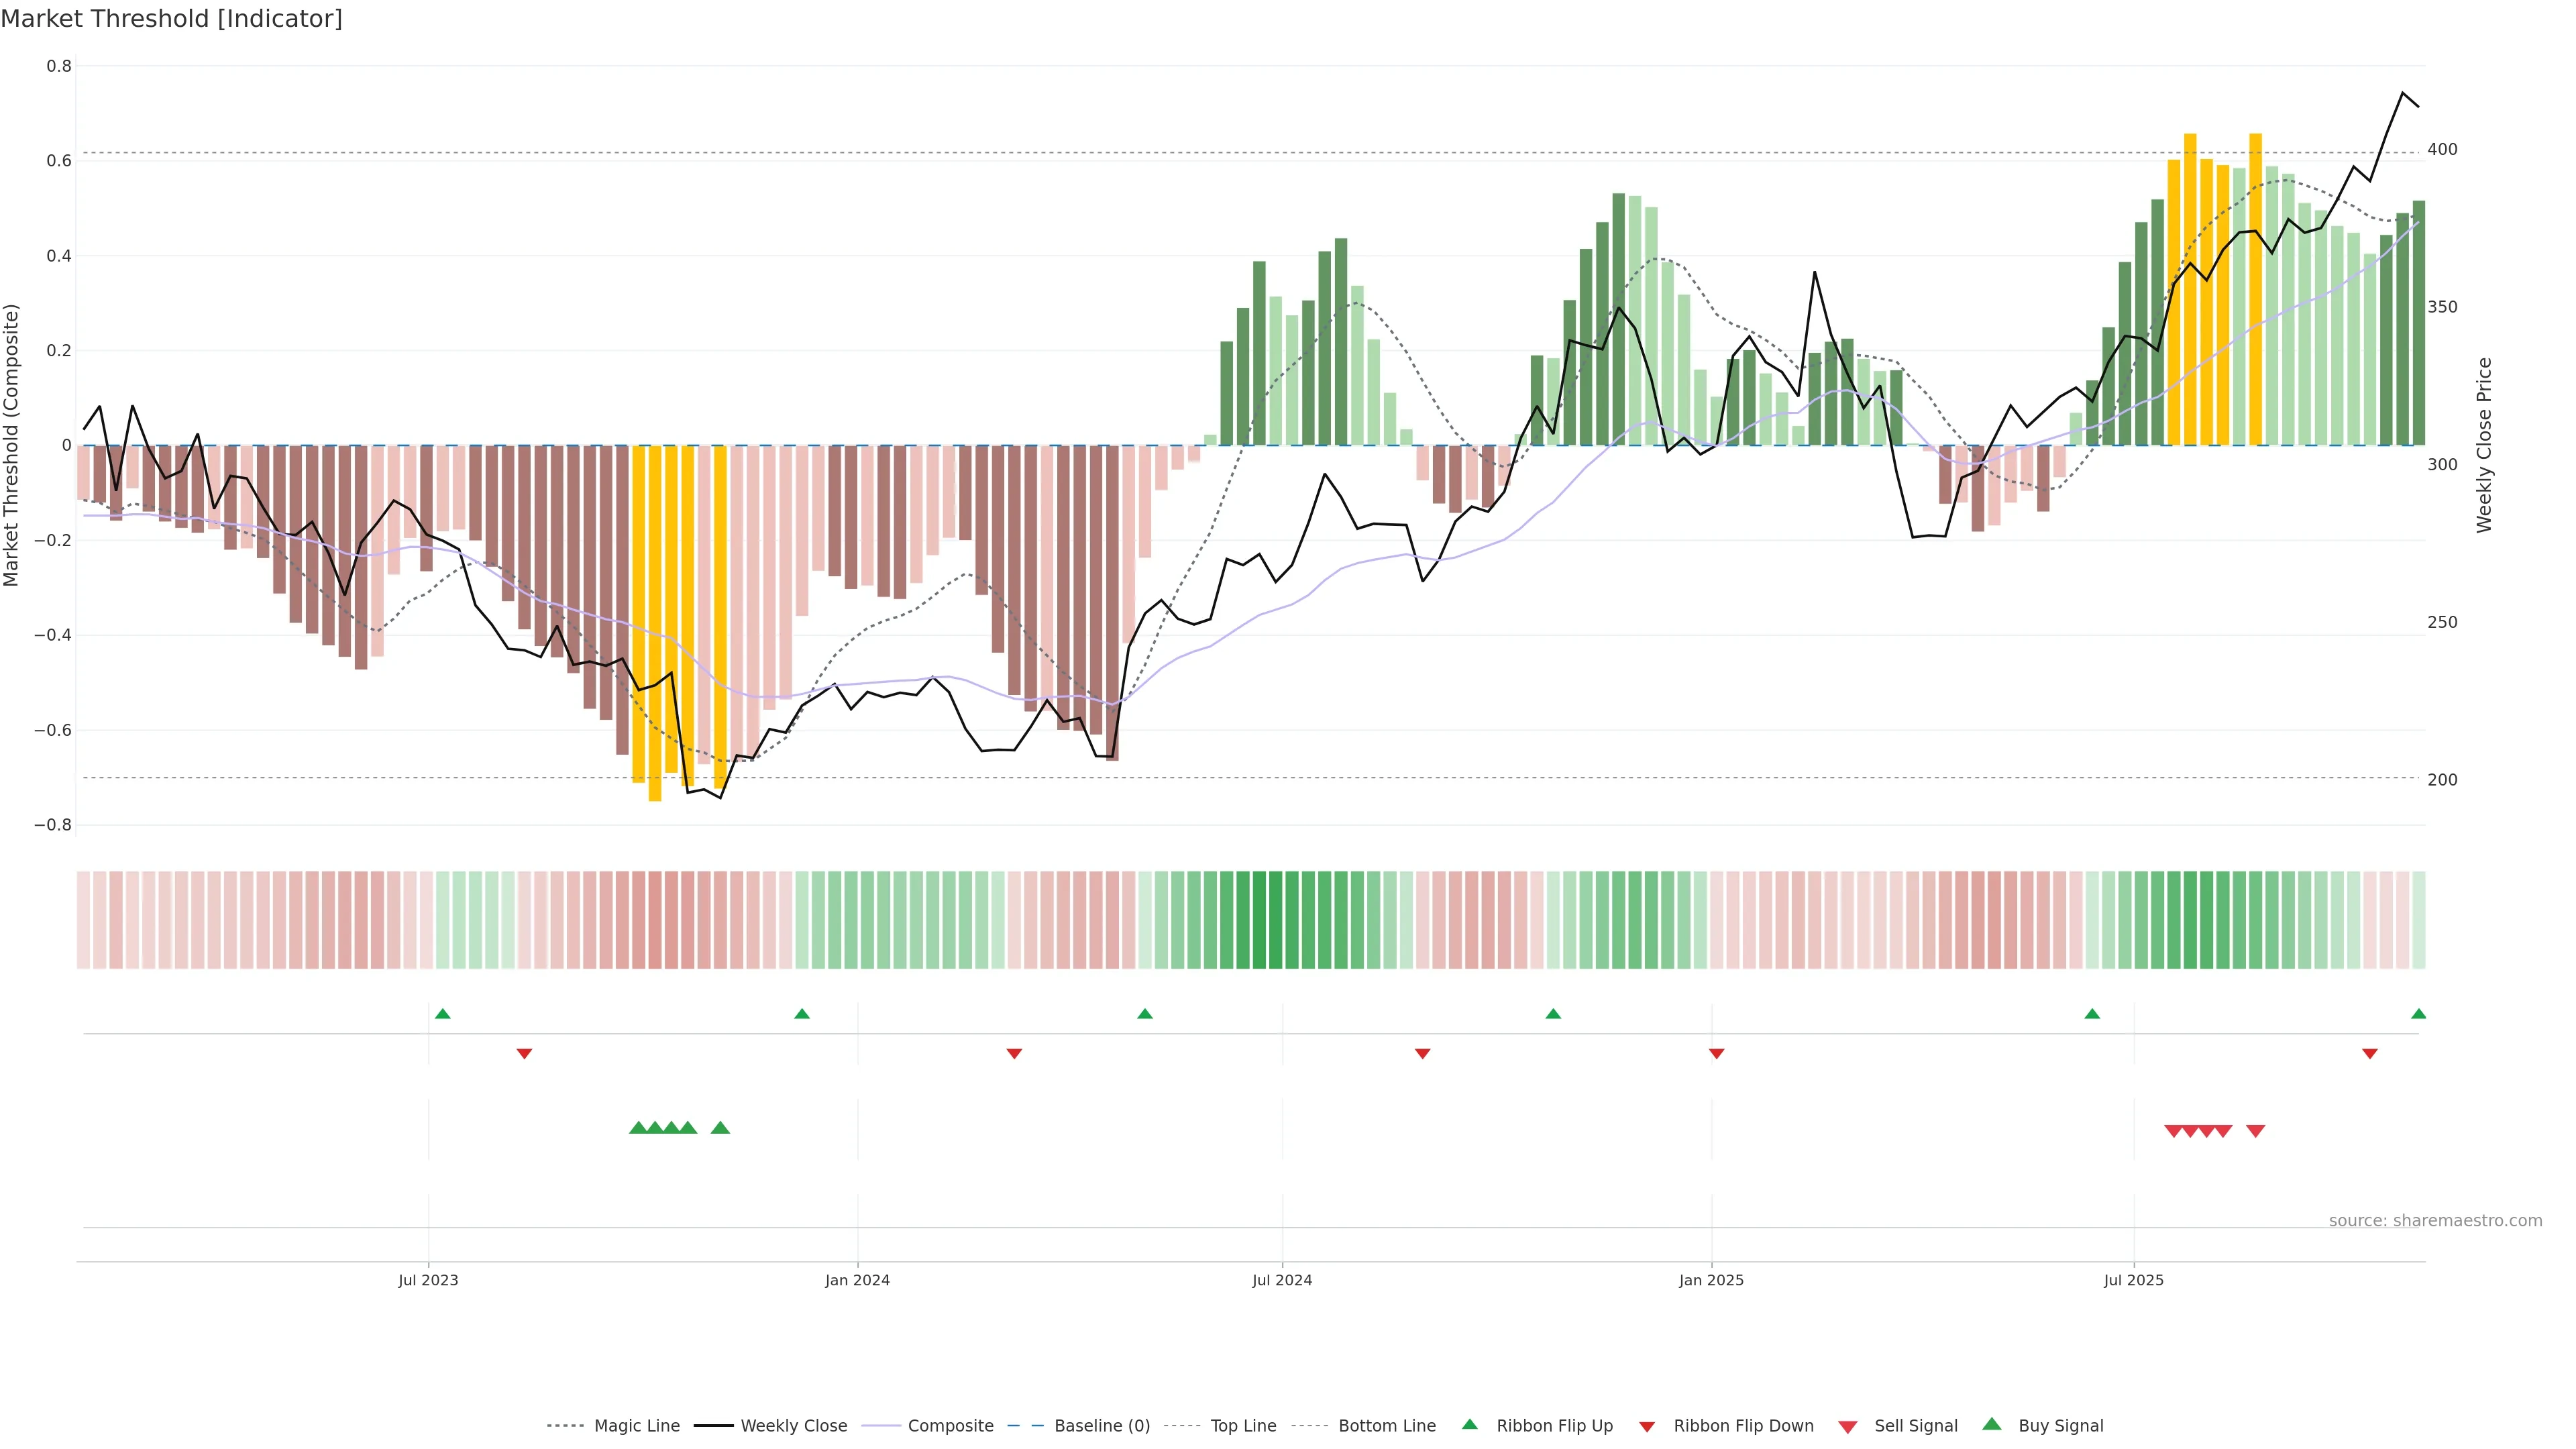This screenshot has width=2576, height=1449.
Task: Click the Jan 2024 x-axis label
Action: click(x=857, y=1280)
